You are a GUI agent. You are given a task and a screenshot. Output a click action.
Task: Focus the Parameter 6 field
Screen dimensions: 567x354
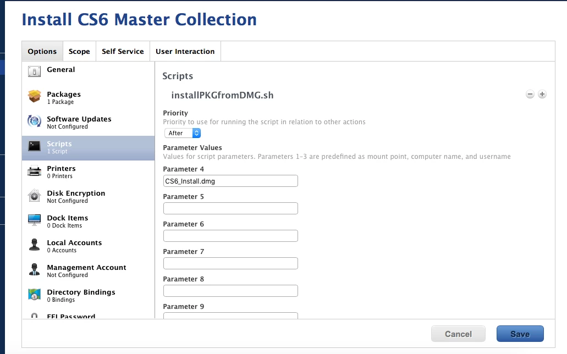pos(230,236)
